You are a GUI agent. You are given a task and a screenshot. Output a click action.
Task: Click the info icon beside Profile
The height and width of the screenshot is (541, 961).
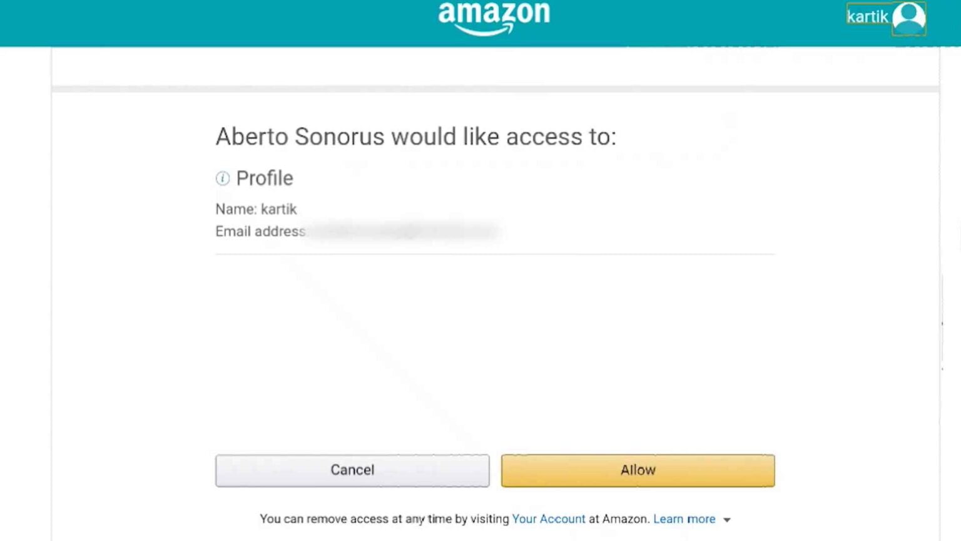point(223,178)
